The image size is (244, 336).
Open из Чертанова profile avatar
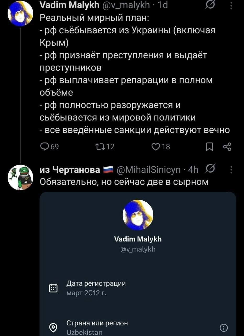[x=21, y=176]
